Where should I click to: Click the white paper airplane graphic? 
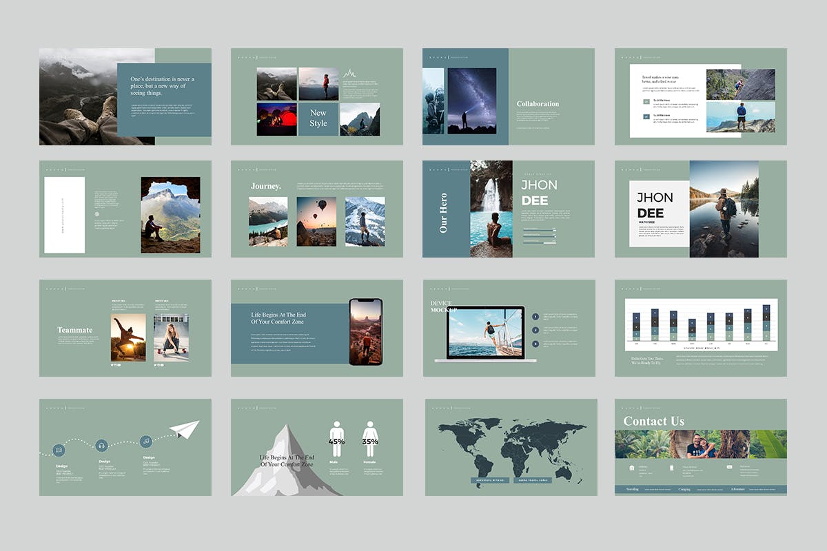(x=184, y=428)
